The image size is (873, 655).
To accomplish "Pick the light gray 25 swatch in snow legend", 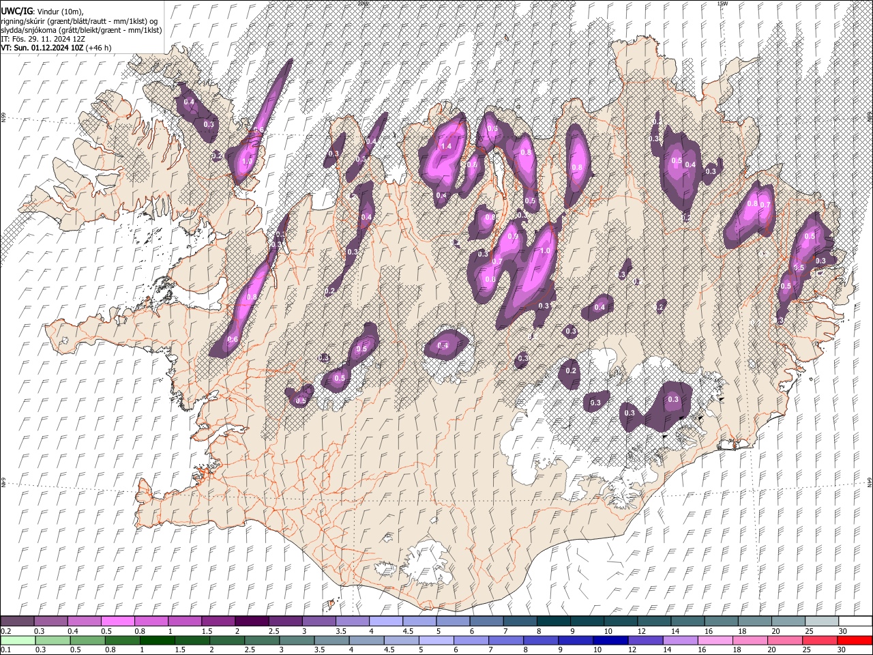I will point(823,622).
